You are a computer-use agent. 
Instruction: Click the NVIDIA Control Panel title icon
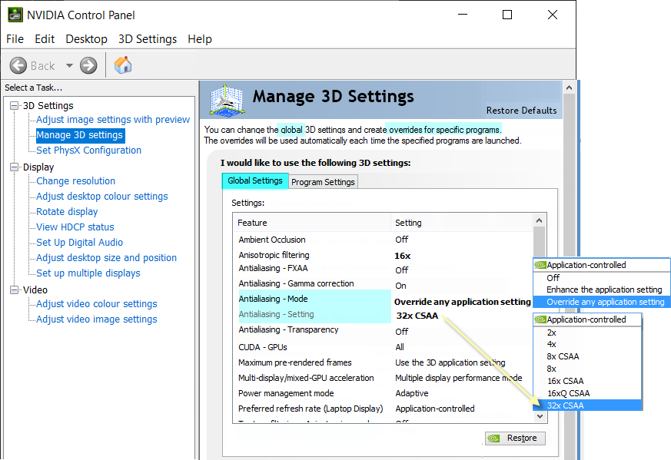(x=15, y=15)
